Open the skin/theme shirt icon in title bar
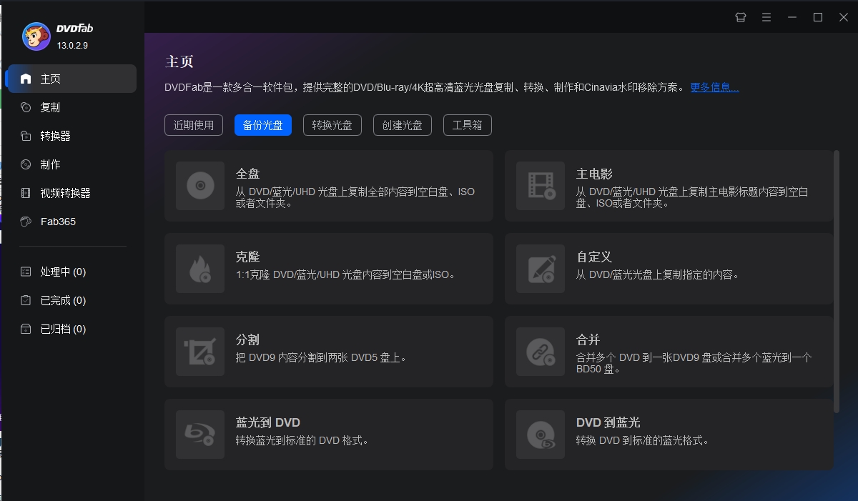 tap(741, 17)
